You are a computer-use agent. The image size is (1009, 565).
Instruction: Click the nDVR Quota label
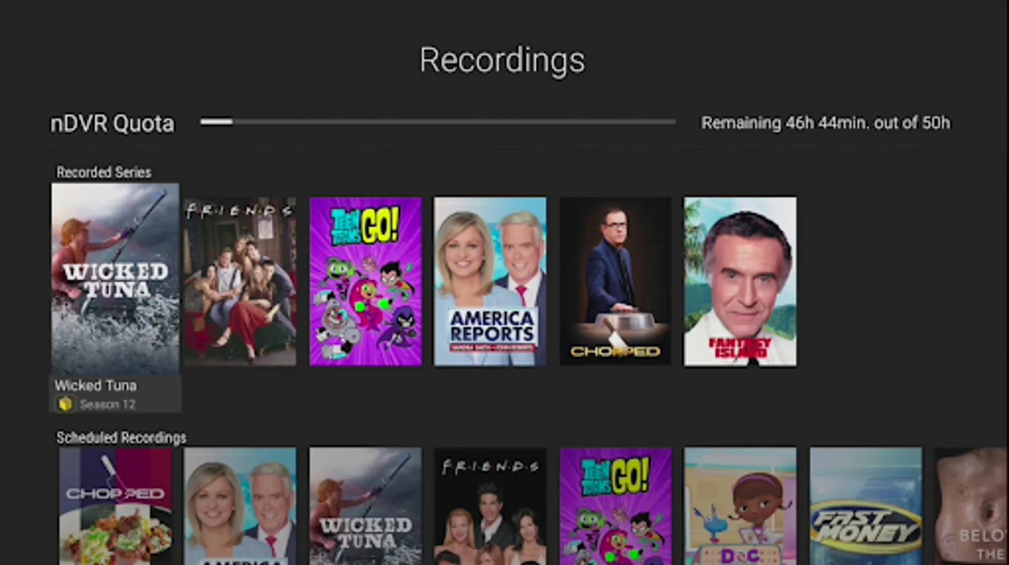(x=112, y=124)
